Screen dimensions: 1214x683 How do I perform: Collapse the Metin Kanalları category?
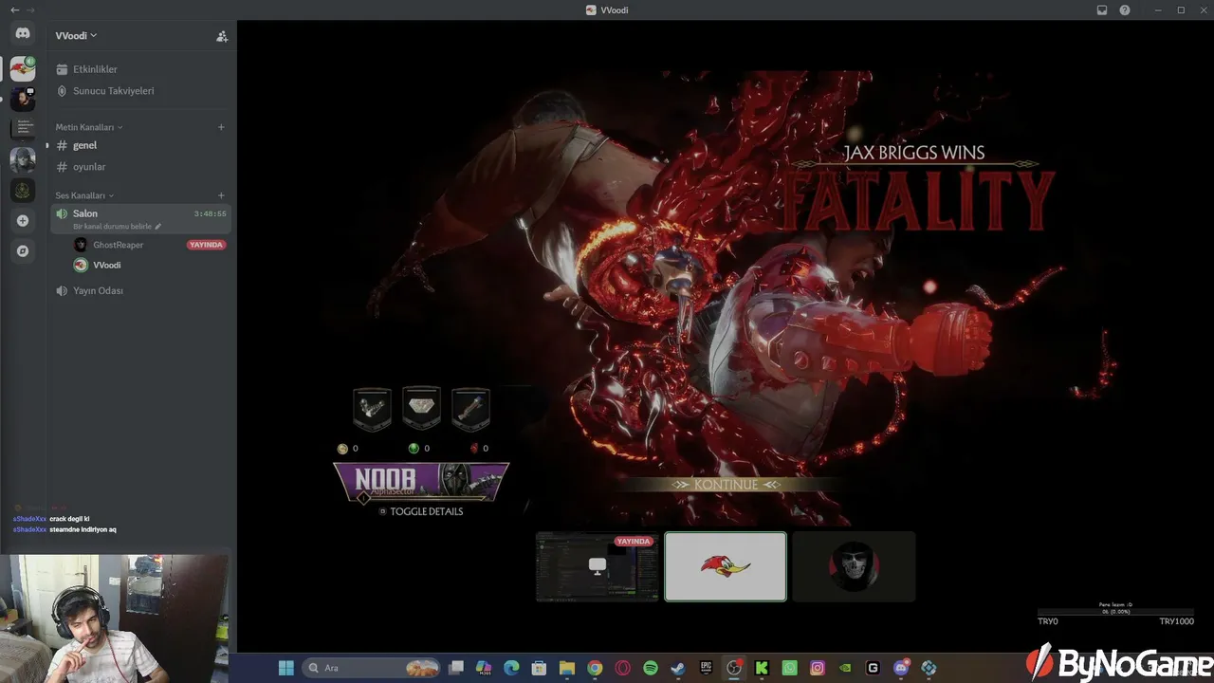(89, 127)
